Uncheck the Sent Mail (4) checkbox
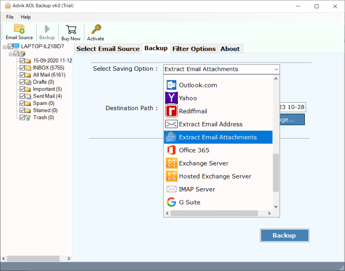 coord(22,96)
